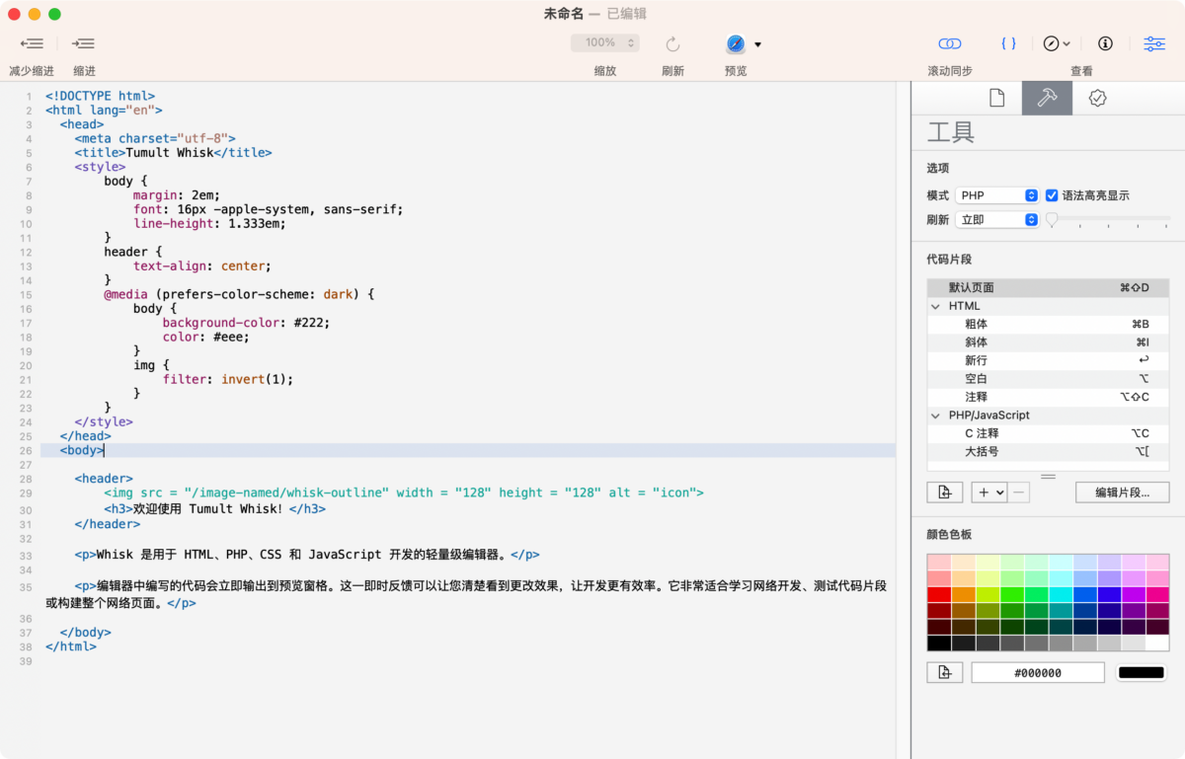Pick the black swatch in bottom row
The height and width of the screenshot is (759, 1185).
939,643
